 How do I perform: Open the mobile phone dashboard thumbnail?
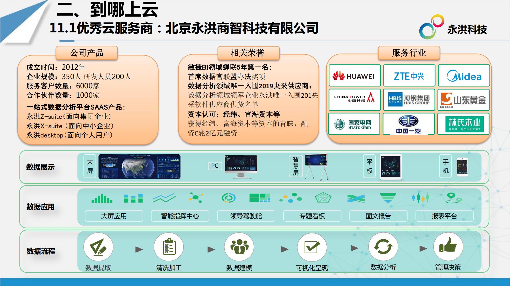(x=462, y=167)
